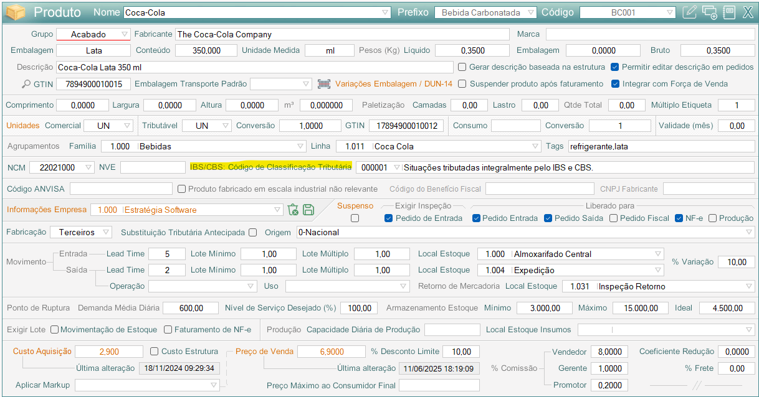Click the Unidades orange label
Image resolution: width=759 pixels, height=397 pixels.
click(23, 126)
